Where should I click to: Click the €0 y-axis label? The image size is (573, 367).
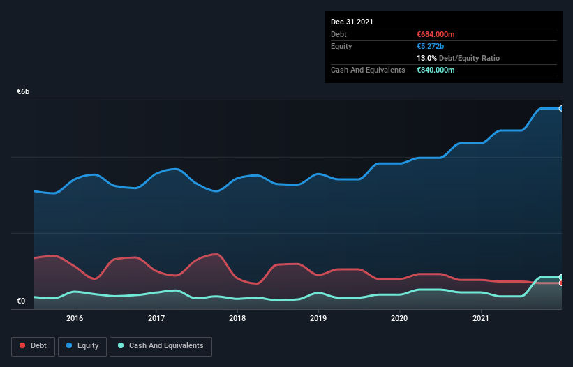coord(21,301)
